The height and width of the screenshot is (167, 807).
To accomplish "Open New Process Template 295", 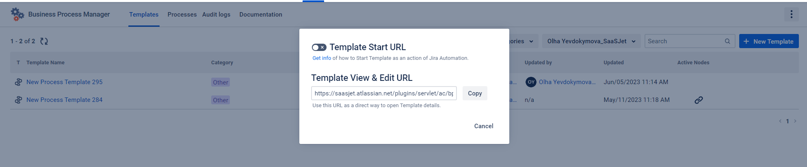I will coord(65,82).
